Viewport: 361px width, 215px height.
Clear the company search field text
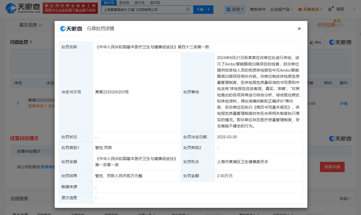coord(188,9)
